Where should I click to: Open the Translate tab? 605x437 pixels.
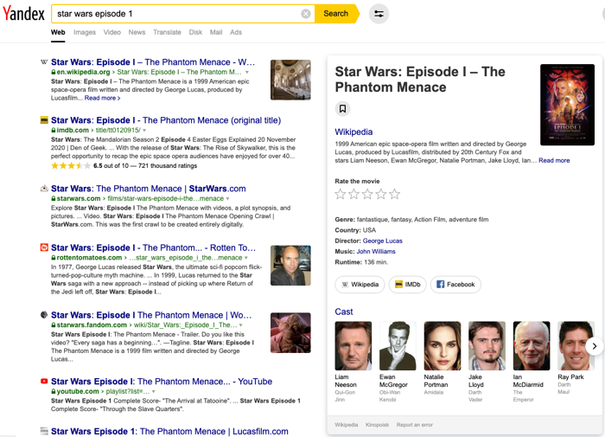click(167, 32)
